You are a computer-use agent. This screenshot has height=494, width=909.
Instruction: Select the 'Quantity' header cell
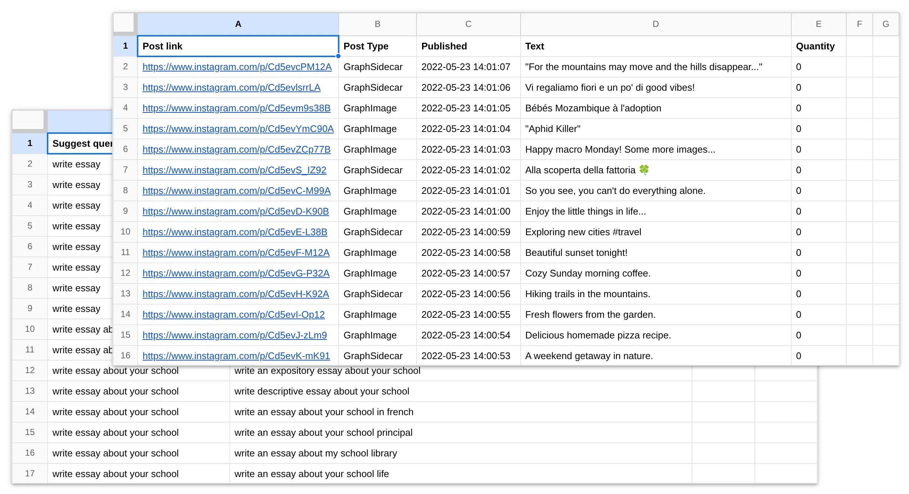click(x=819, y=46)
